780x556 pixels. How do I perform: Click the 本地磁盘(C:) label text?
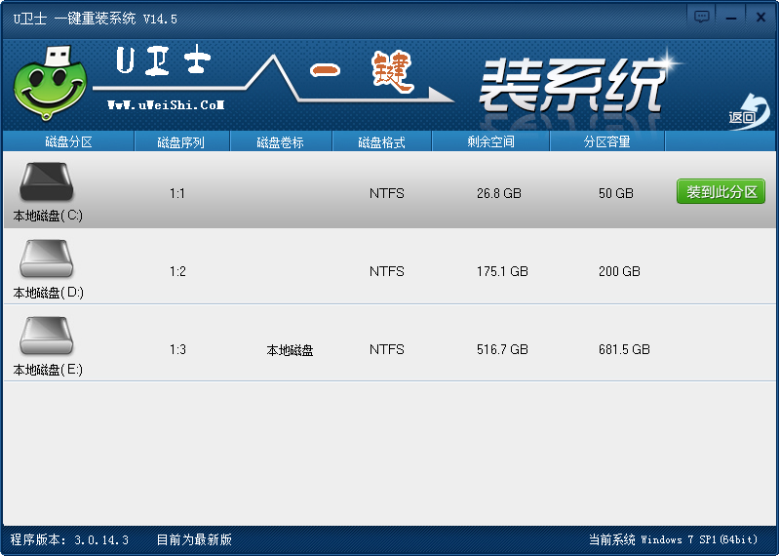click(x=48, y=216)
